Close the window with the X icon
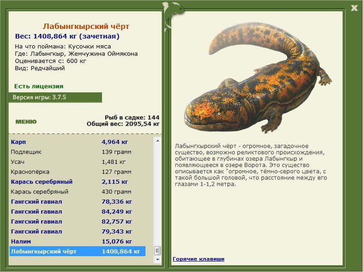The width and height of the screenshot is (363, 272). 354,8
